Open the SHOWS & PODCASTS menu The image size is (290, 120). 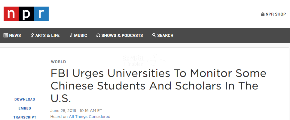click(122, 35)
